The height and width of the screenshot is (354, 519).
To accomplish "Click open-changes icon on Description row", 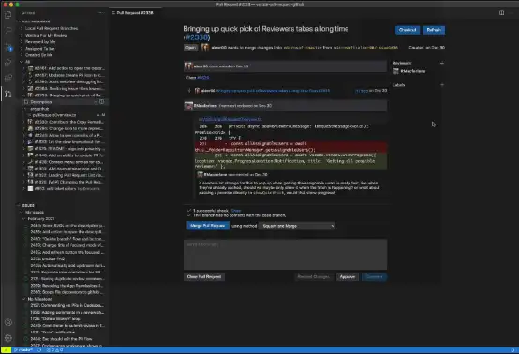I will click(x=101, y=102).
